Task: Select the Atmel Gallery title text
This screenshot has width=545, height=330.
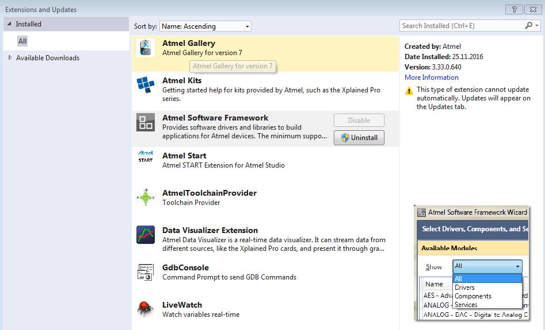Action: (189, 43)
